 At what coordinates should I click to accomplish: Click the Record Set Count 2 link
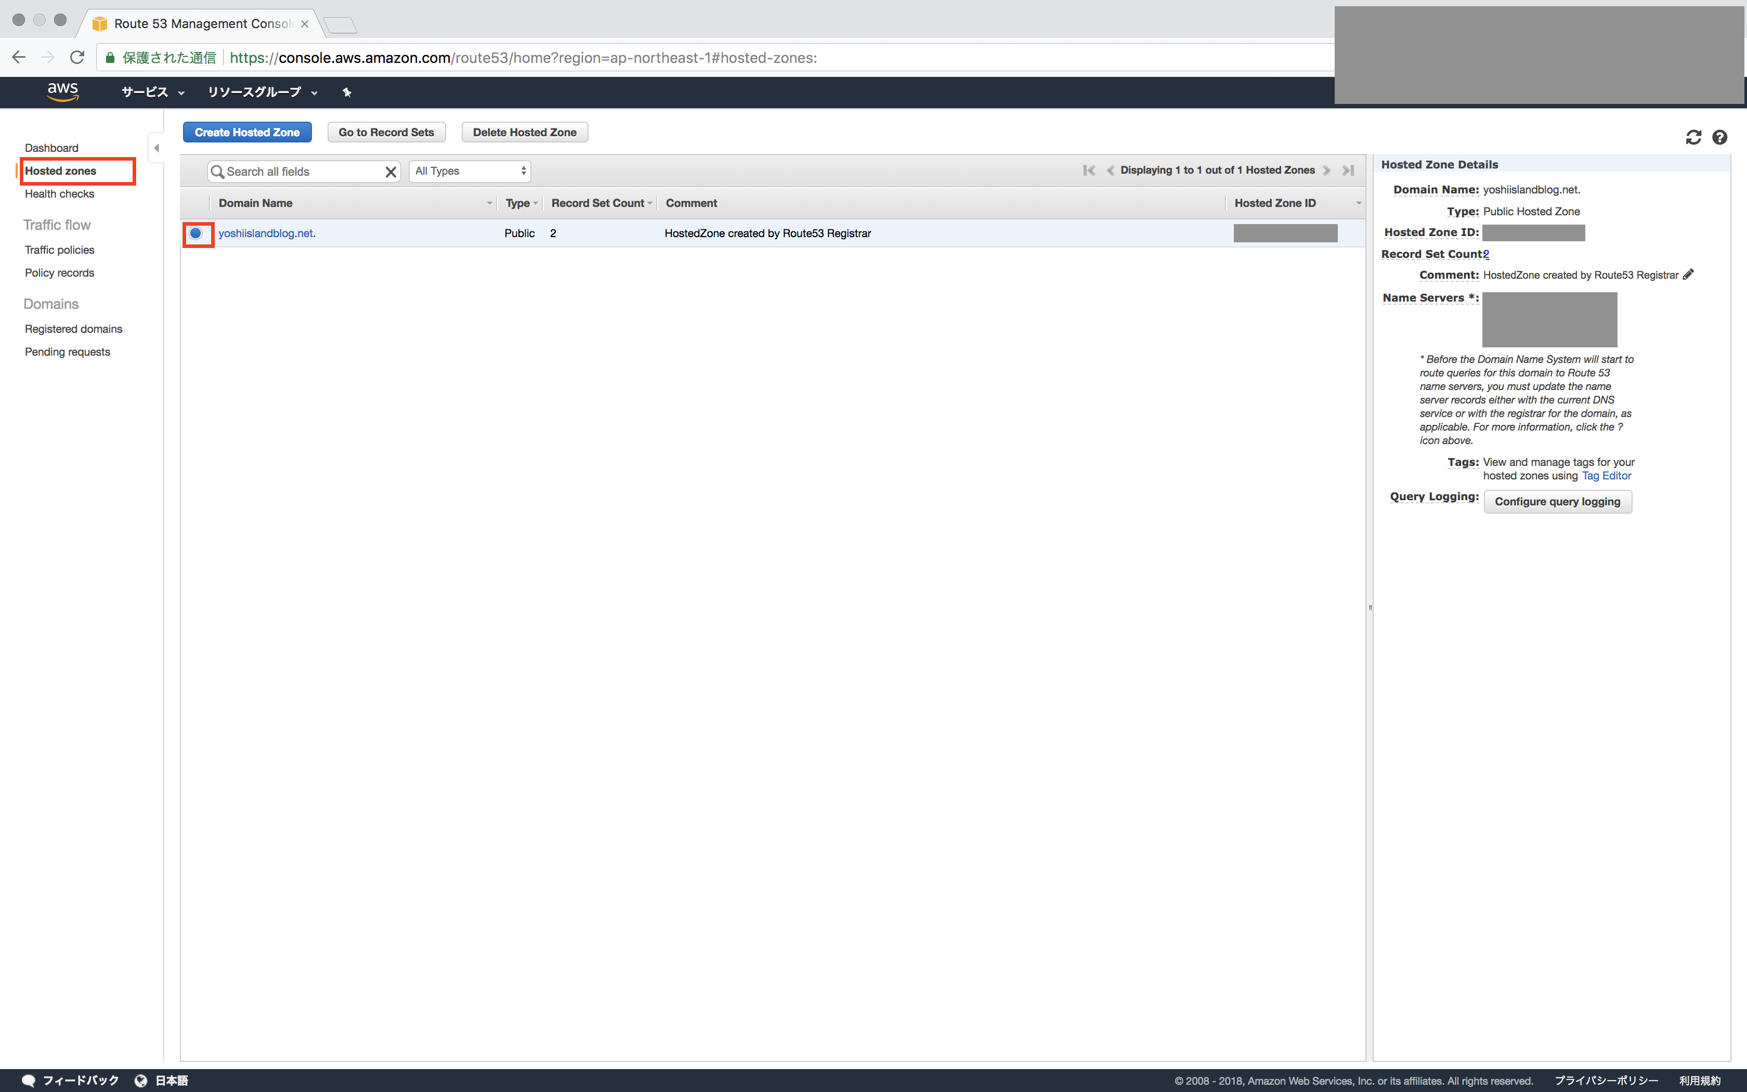click(x=1485, y=254)
